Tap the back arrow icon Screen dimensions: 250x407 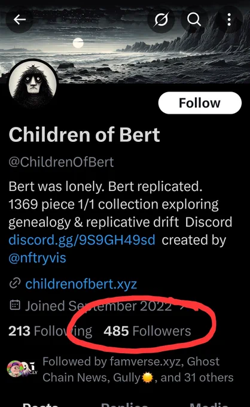[x=20, y=19]
